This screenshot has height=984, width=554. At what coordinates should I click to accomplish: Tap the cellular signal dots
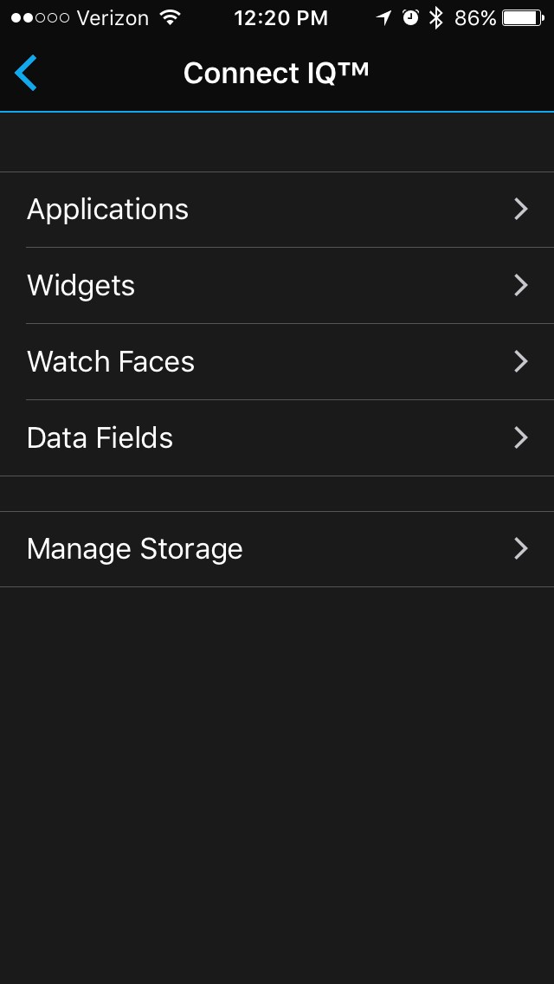(x=40, y=17)
